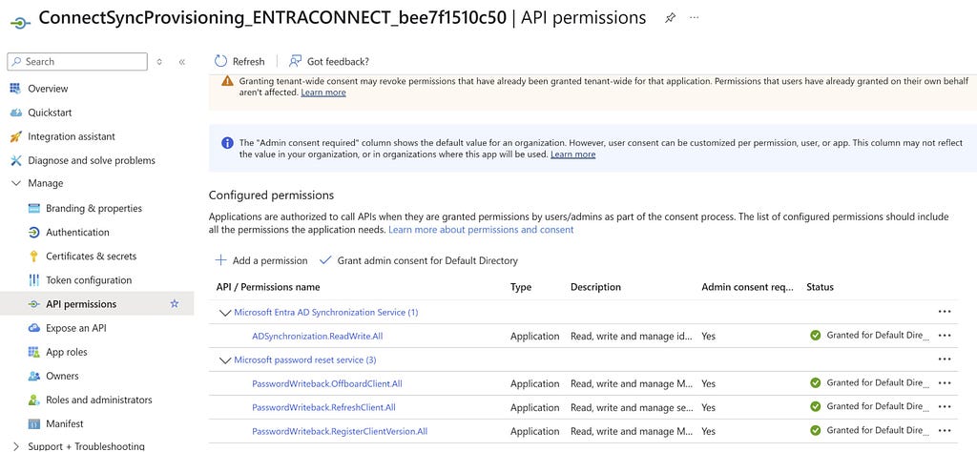Pin this blade using the pin icon
This screenshot has height=452, width=977.
(x=670, y=18)
